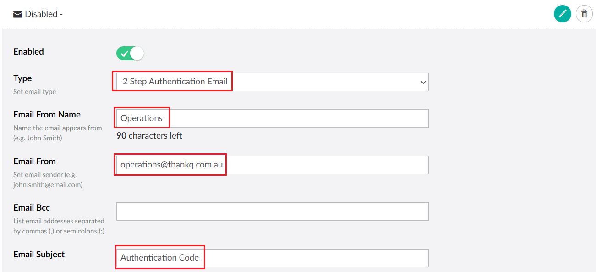Image resolution: width=596 pixels, height=272 pixels.
Task: Select the Email Subject input box
Action: 272,258
